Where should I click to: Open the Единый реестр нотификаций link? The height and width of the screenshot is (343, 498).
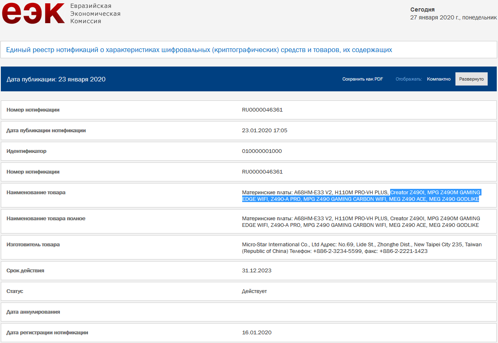(199, 50)
